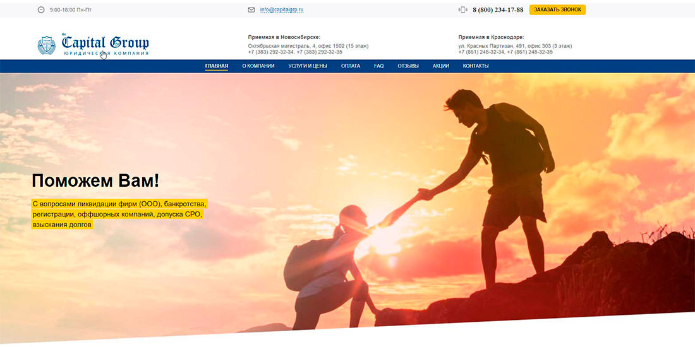Click the clock icon beside working hours
The image size is (695, 347).
click(41, 10)
